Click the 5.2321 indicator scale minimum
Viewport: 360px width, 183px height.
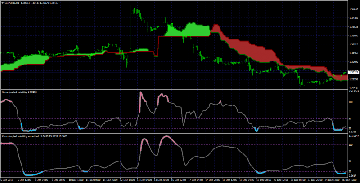[353, 132]
